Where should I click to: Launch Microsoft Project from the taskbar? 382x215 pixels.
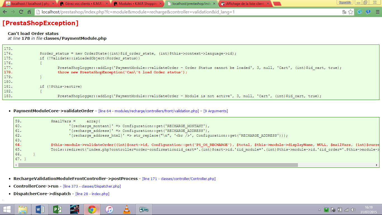click(x=57, y=209)
